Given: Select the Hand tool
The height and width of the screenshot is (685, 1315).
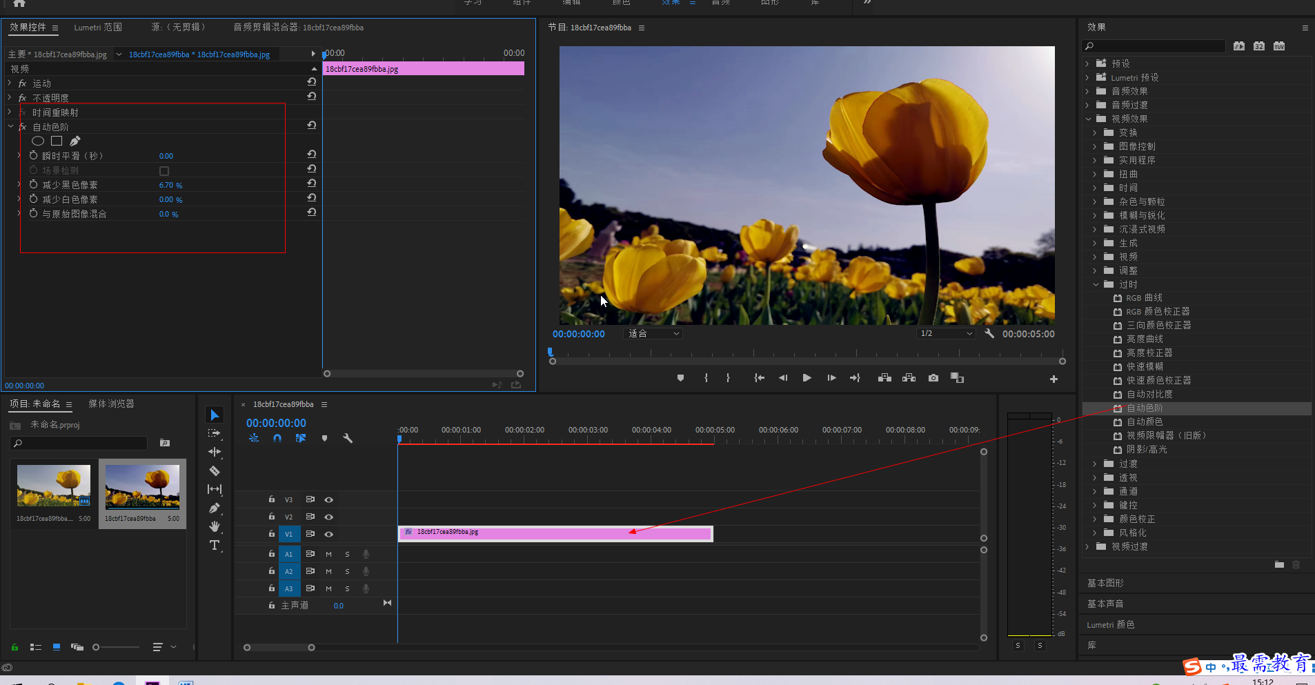Looking at the screenshot, I should (215, 526).
